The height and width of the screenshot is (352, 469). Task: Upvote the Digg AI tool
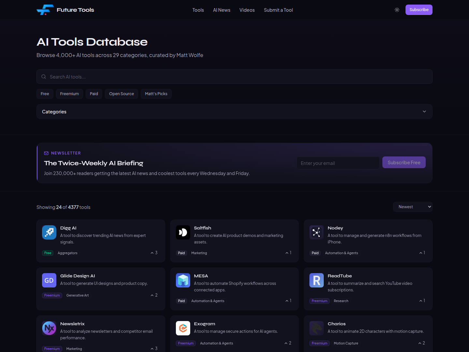[x=154, y=253]
